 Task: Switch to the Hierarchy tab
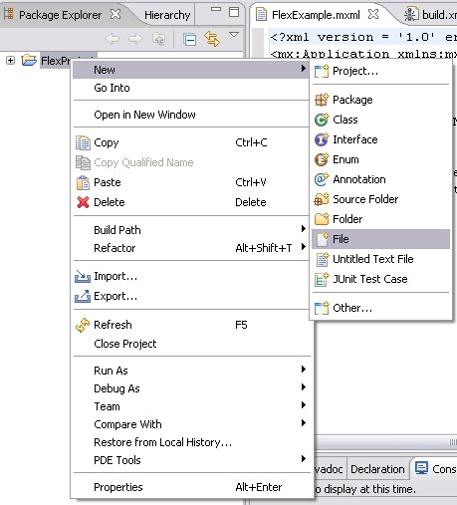click(167, 15)
